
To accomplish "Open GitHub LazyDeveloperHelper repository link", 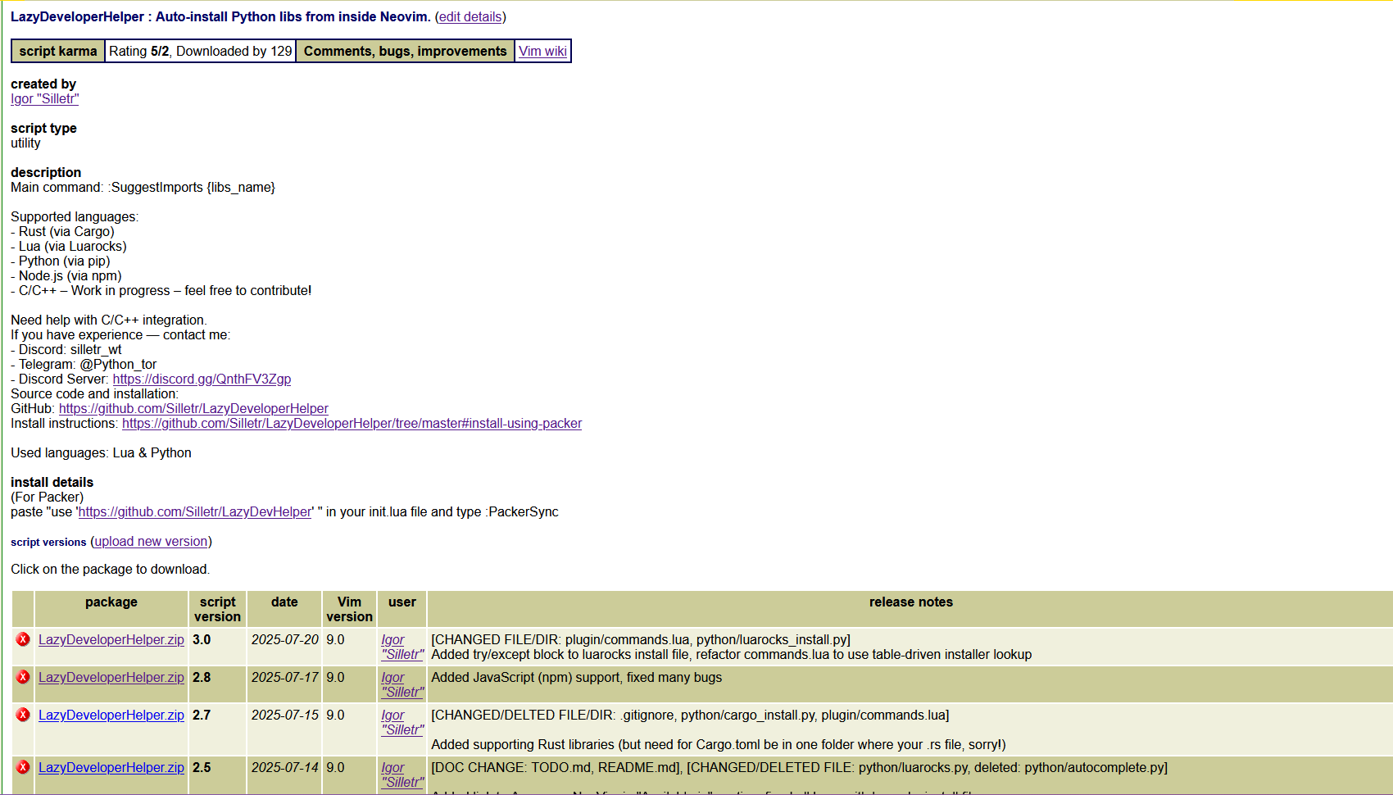I will 193,408.
